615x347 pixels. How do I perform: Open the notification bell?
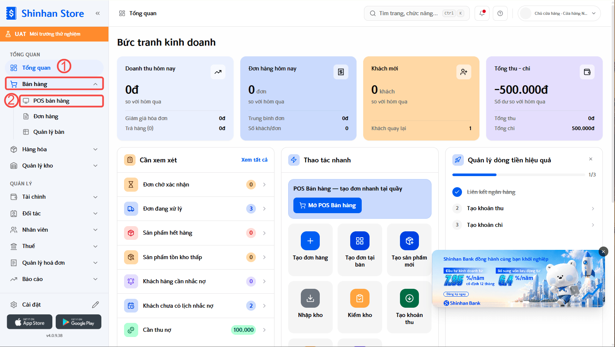click(x=482, y=13)
